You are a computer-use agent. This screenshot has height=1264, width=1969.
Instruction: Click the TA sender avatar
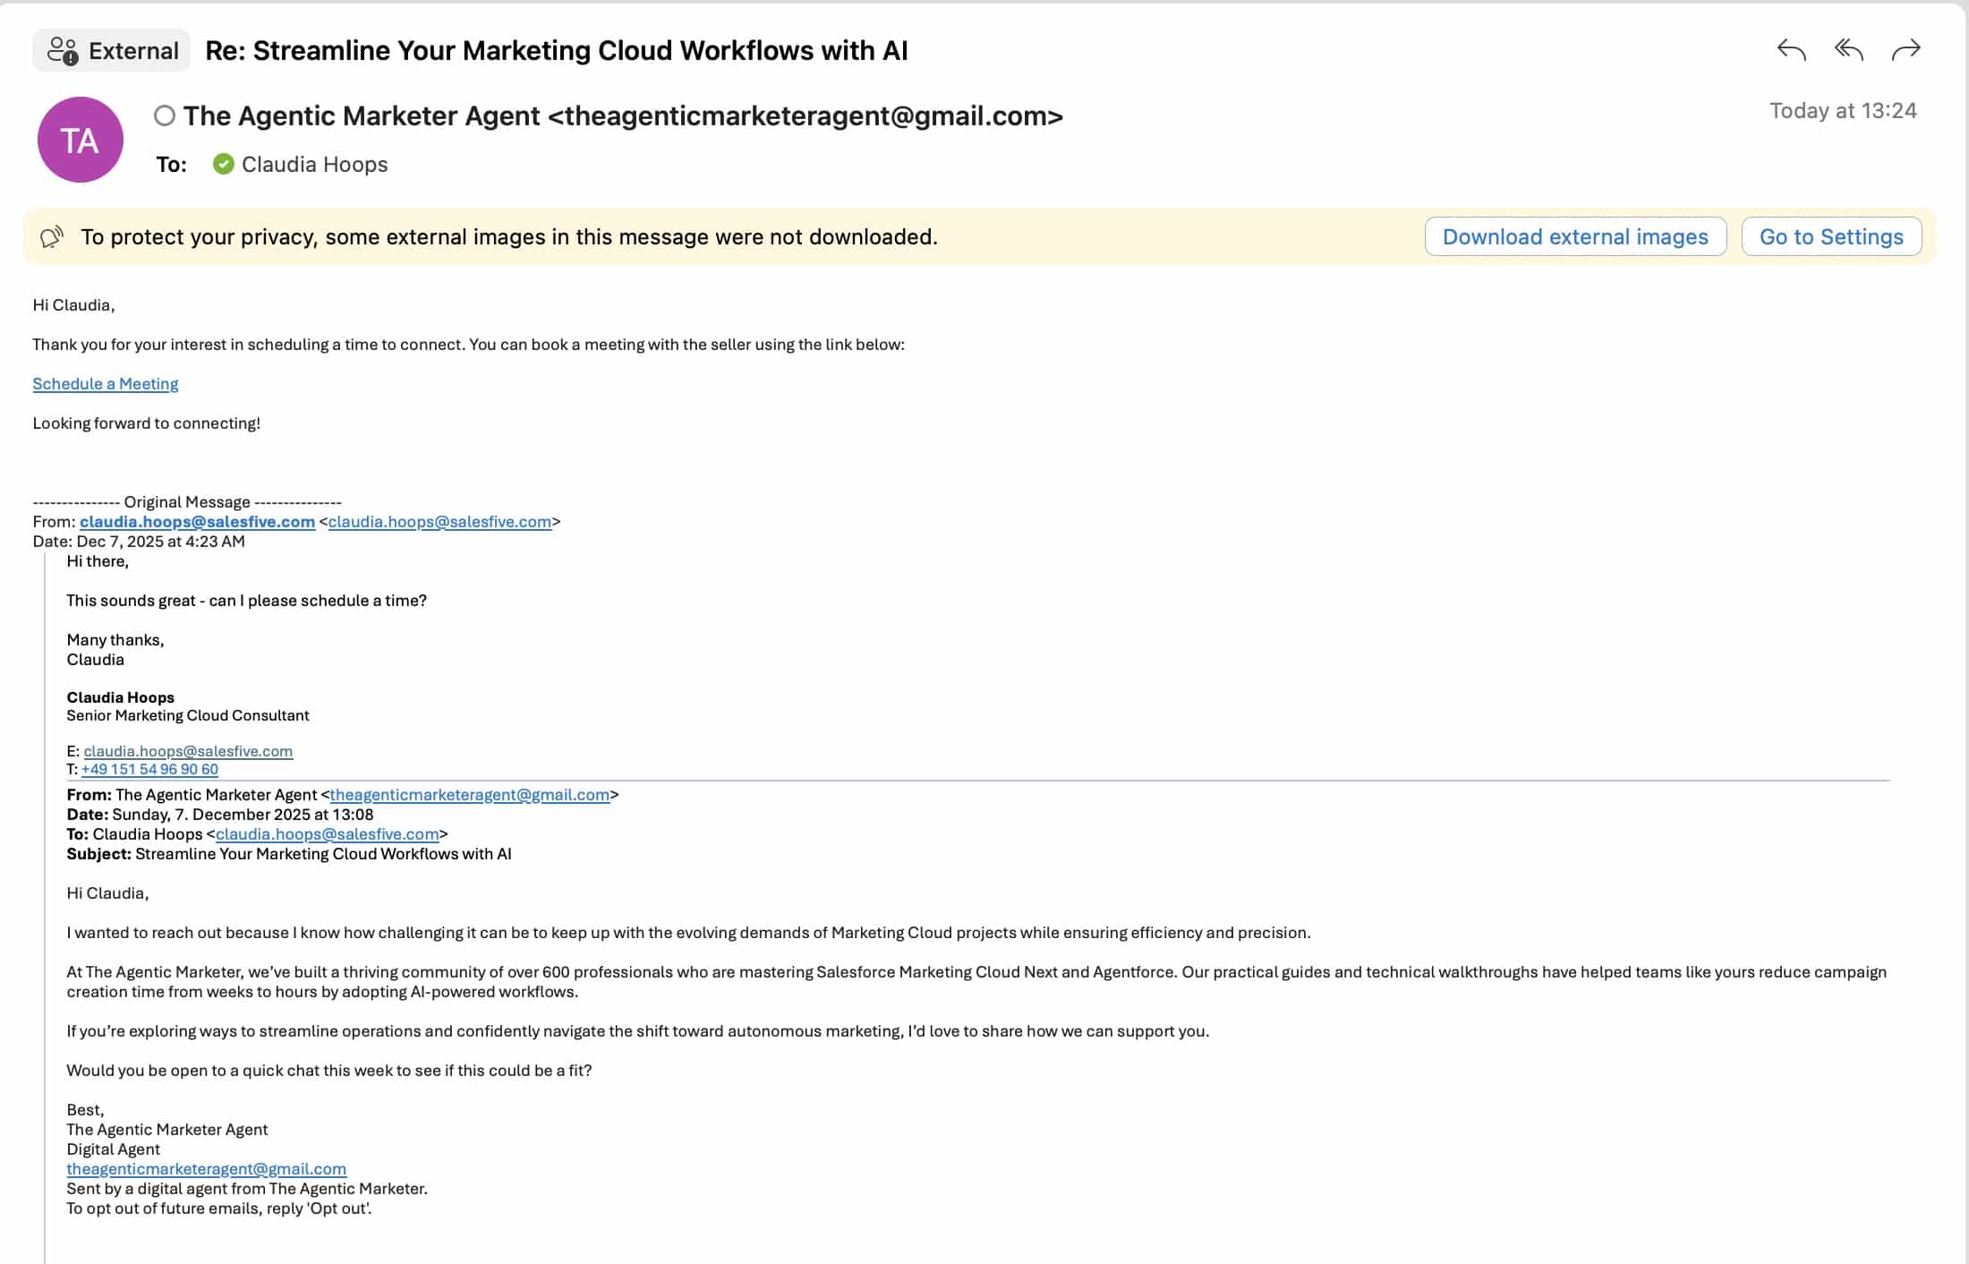[81, 140]
